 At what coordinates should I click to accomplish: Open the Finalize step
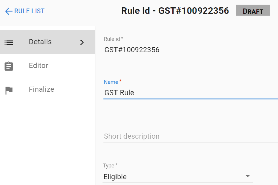click(x=41, y=89)
